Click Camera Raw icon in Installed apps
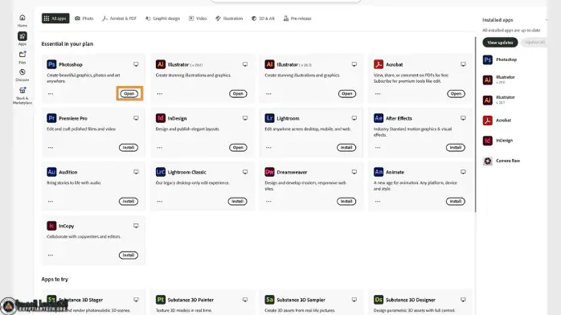The image size is (561, 315). pyautogui.click(x=488, y=161)
